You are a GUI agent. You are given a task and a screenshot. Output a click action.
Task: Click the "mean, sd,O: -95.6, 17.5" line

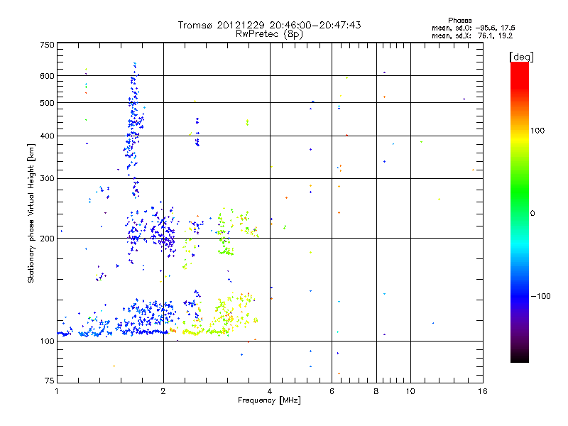473,28
